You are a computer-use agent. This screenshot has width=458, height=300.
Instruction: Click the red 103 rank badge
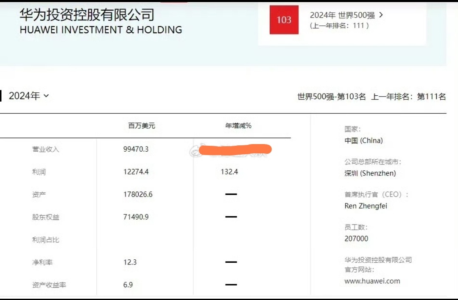coord(284,20)
